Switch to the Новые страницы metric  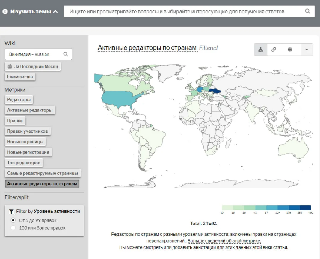click(25, 142)
